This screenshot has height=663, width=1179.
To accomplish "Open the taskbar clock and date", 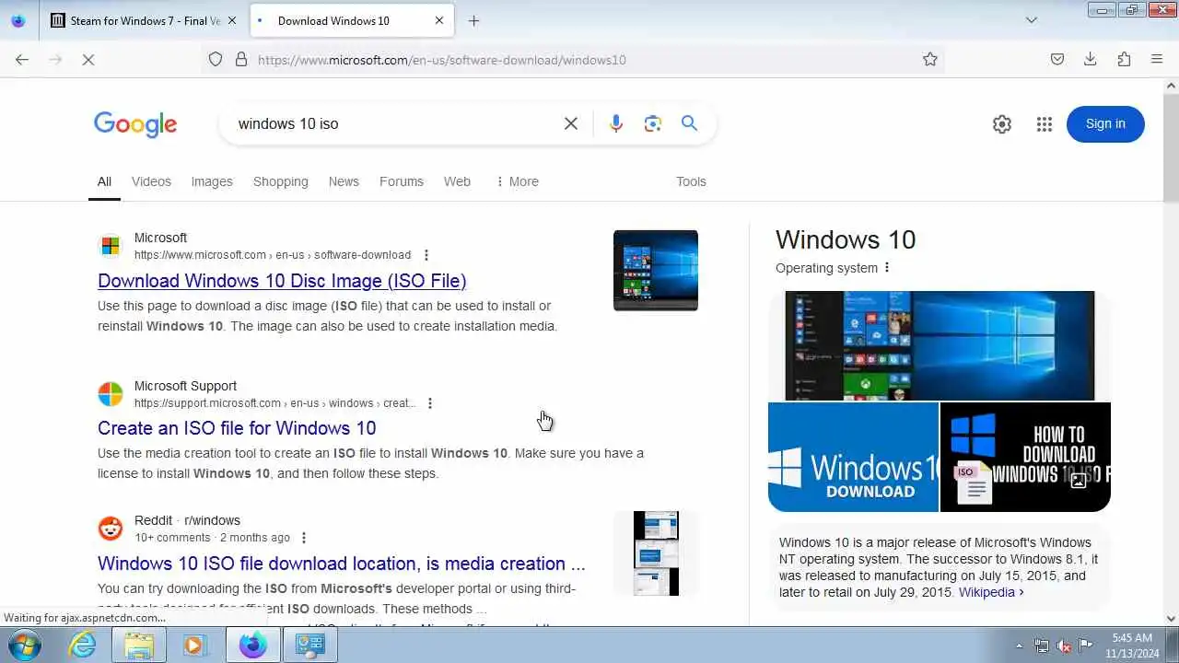I will (1131, 646).
